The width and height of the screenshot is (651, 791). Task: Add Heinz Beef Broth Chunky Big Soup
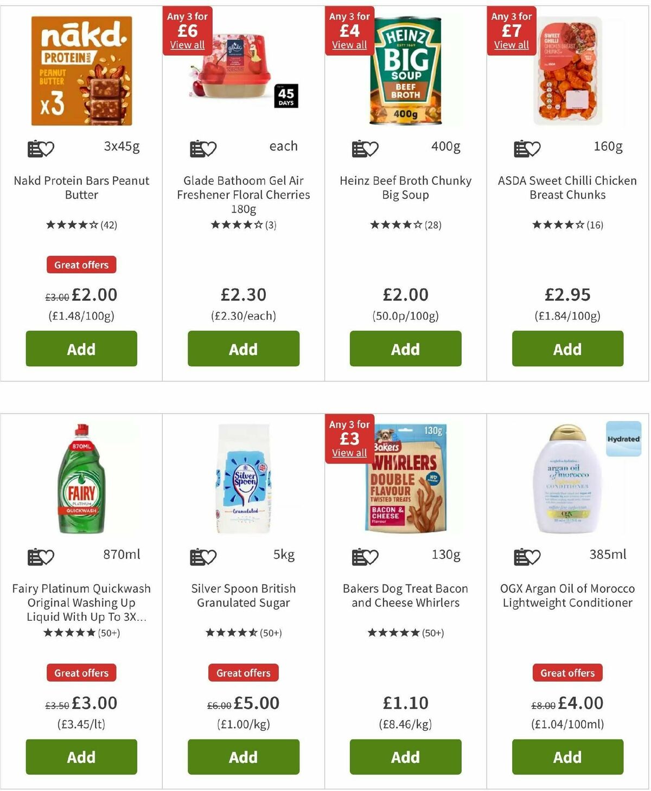[x=405, y=349]
